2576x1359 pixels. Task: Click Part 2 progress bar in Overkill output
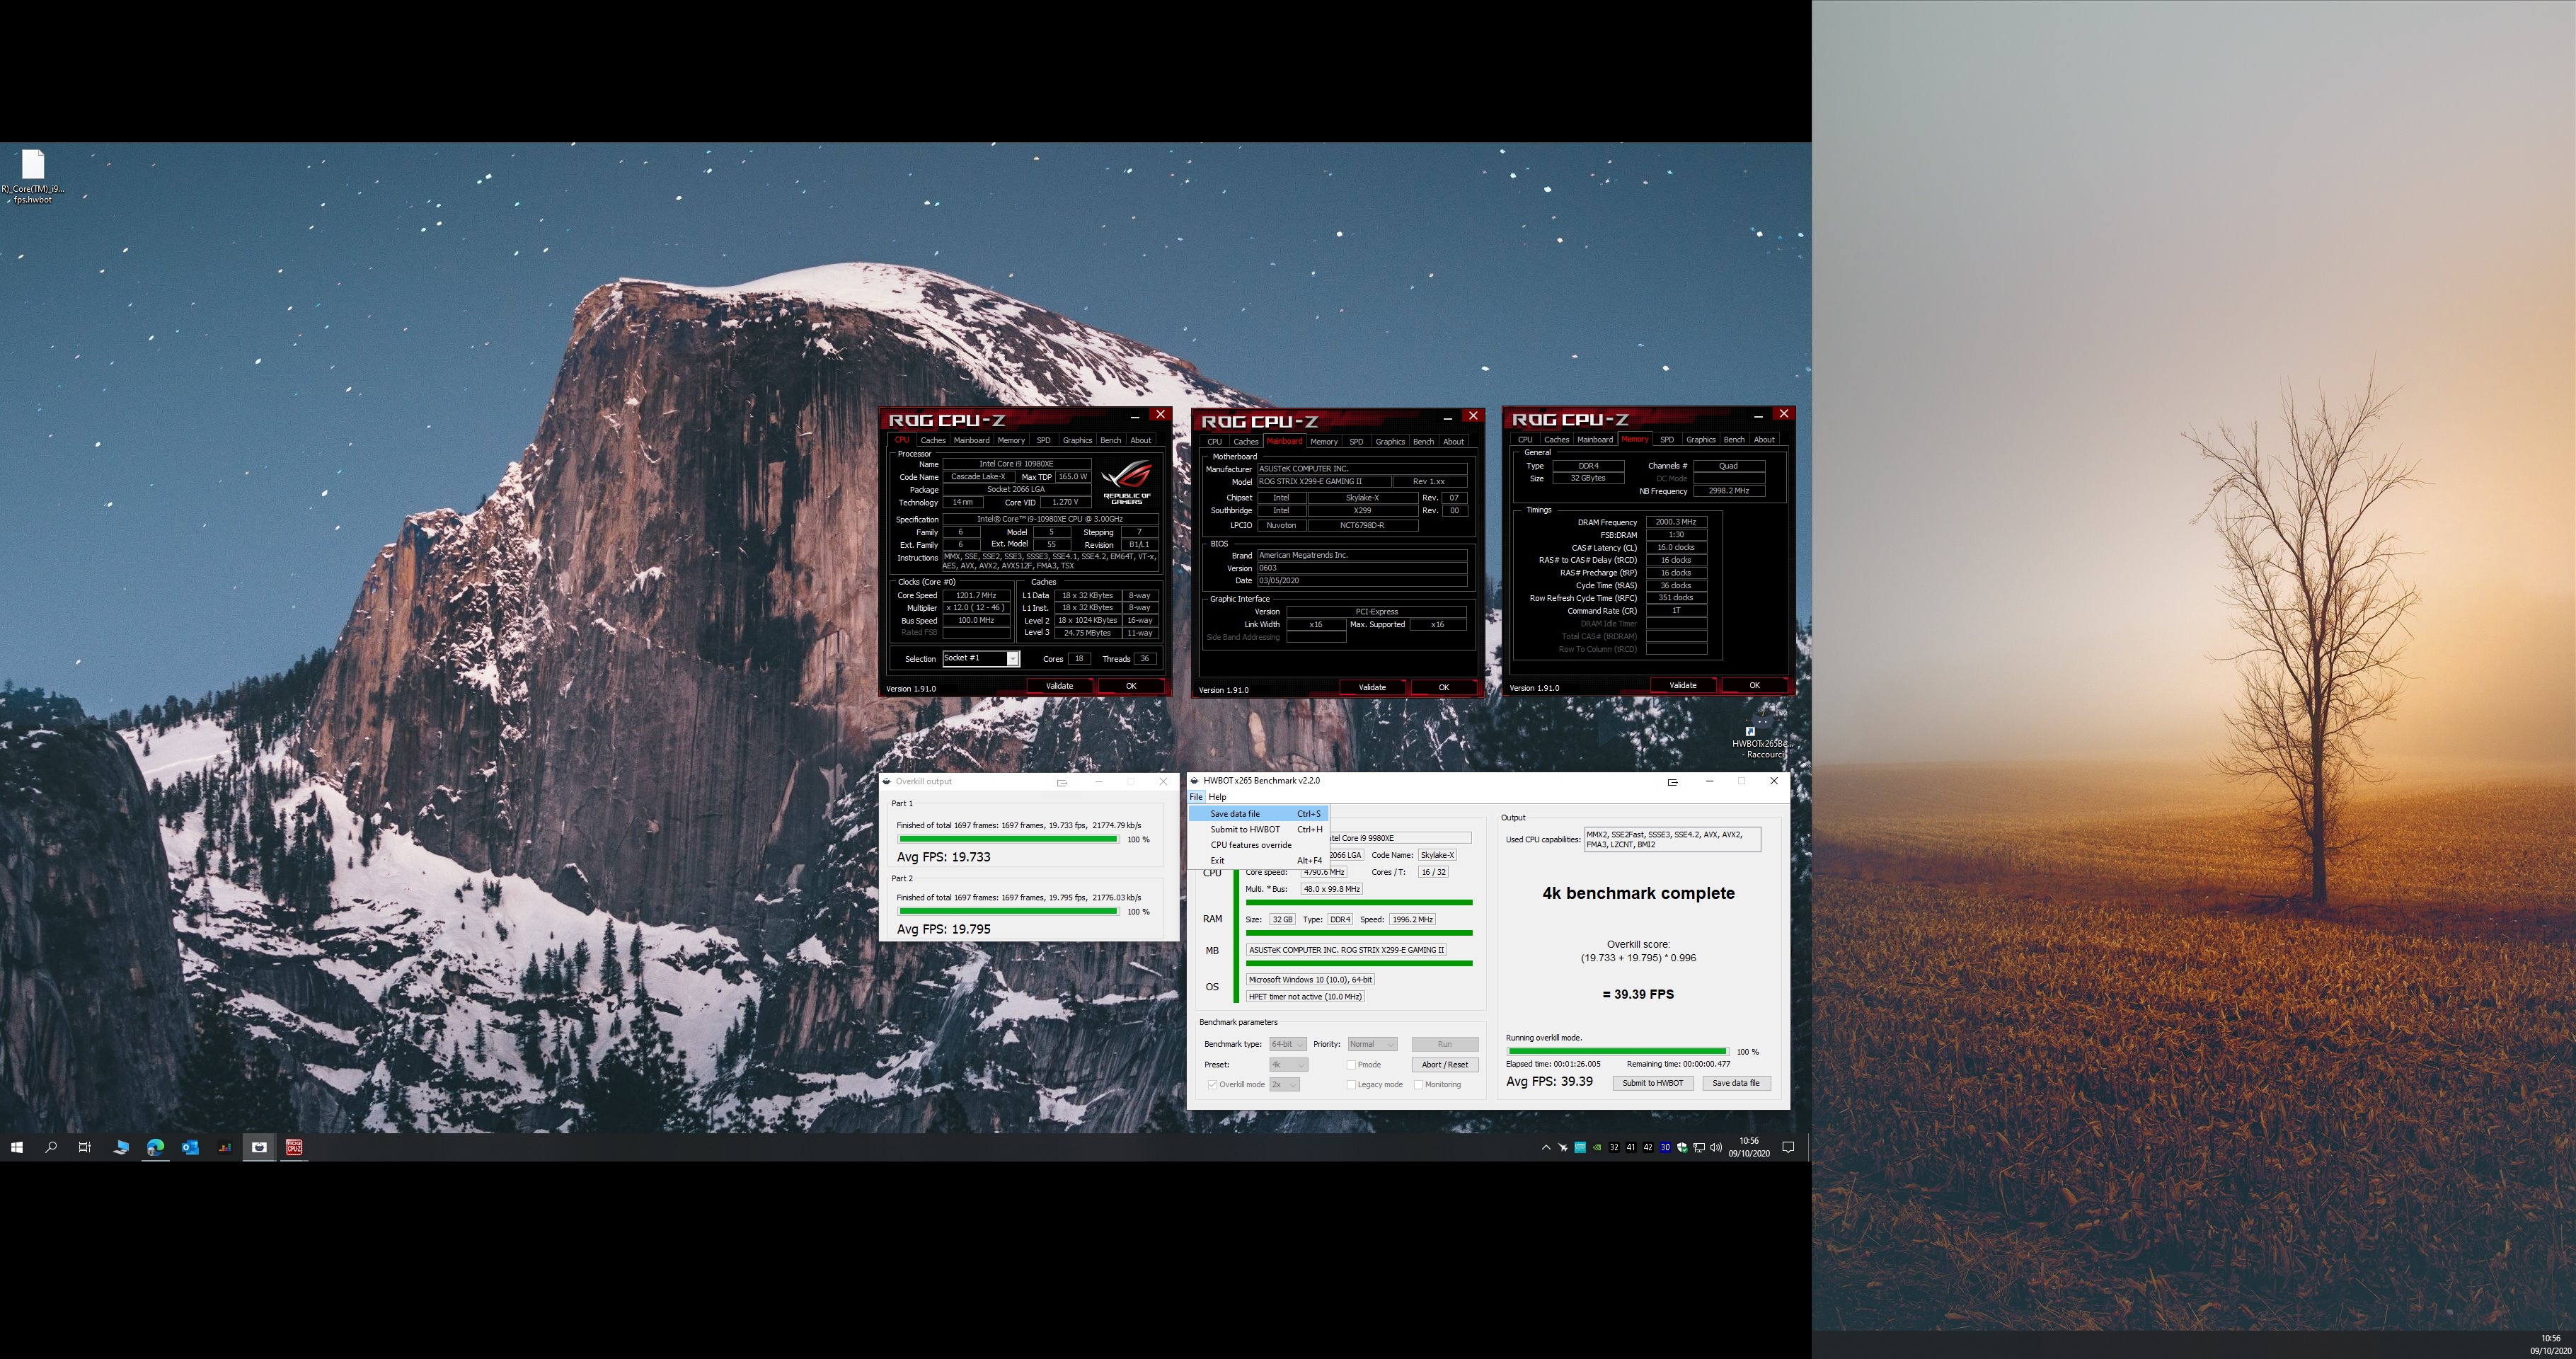1008,912
